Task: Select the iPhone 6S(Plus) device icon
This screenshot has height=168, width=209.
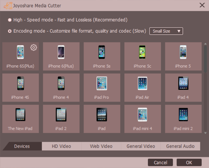Action: (20, 52)
